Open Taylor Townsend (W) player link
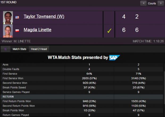165x117 pixels. [x=44, y=17]
